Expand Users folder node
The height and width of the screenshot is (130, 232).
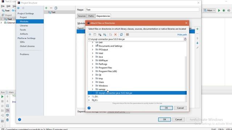(x=92, y=82)
